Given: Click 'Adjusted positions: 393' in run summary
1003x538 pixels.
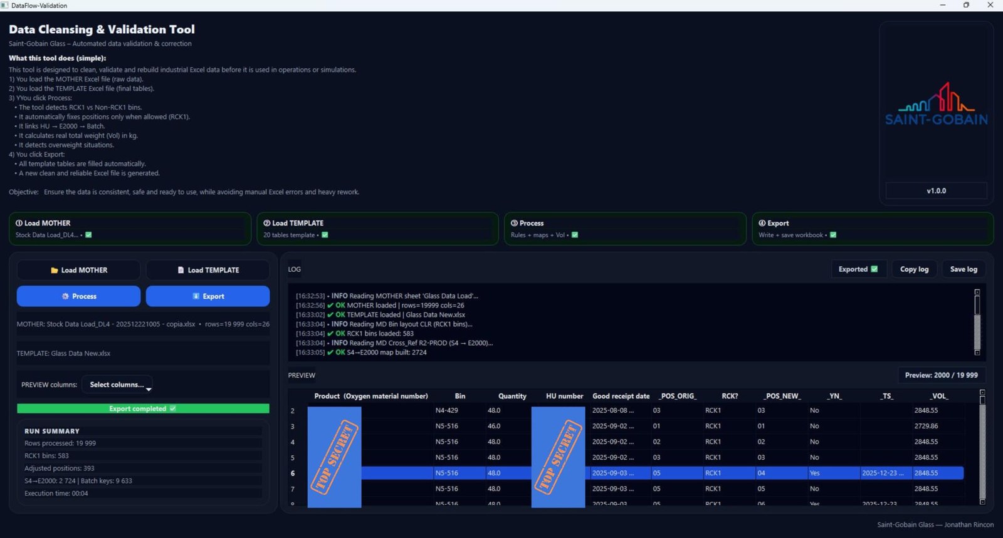Looking at the screenshot, I should point(60,468).
